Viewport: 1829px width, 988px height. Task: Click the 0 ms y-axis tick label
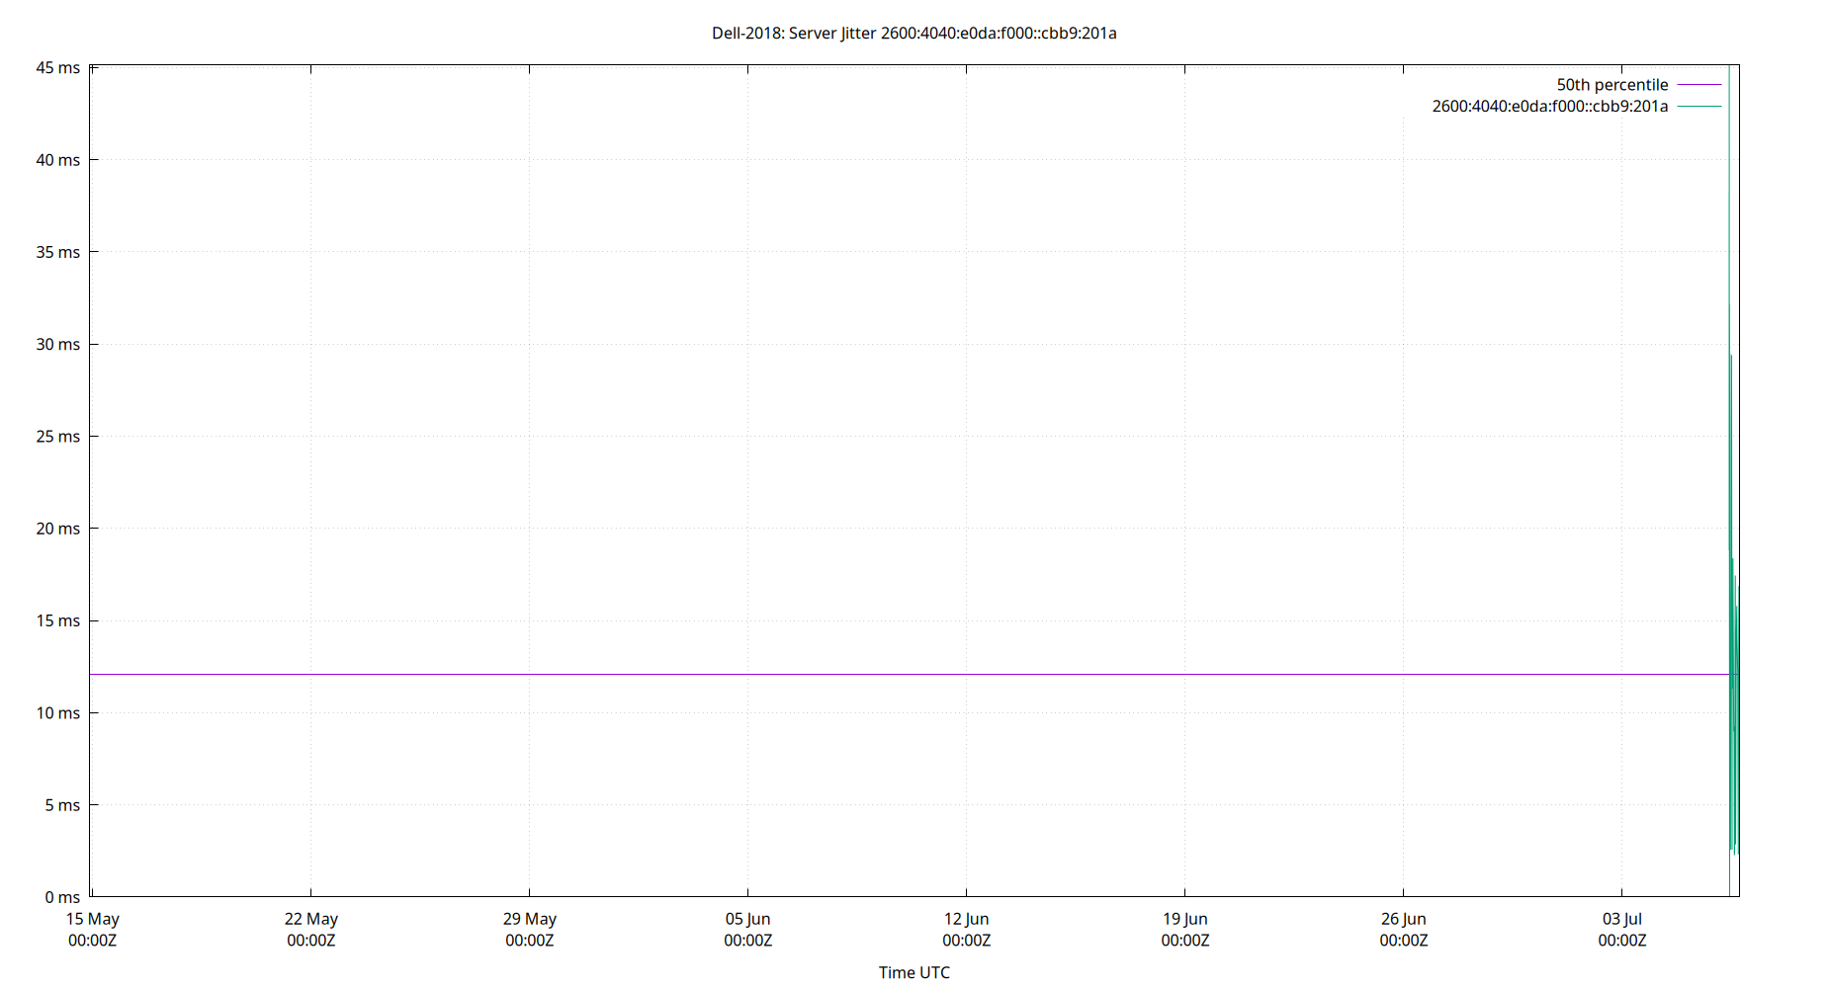coord(61,897)
